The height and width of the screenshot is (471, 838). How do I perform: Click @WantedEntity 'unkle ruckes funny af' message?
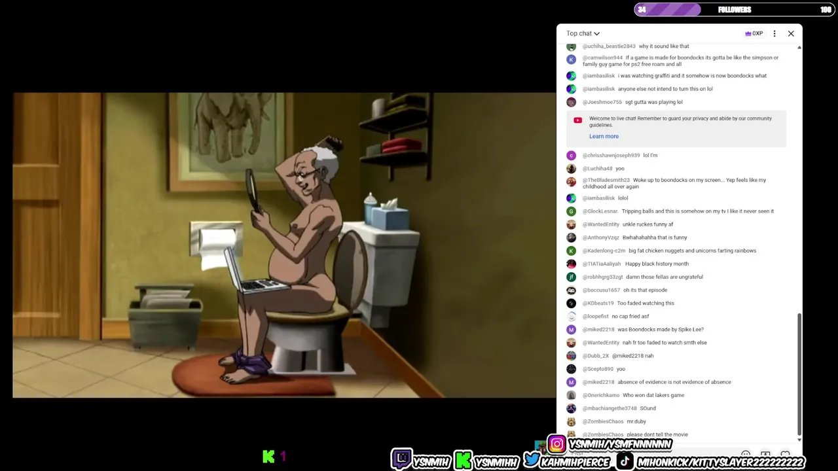tap(648, 224)
